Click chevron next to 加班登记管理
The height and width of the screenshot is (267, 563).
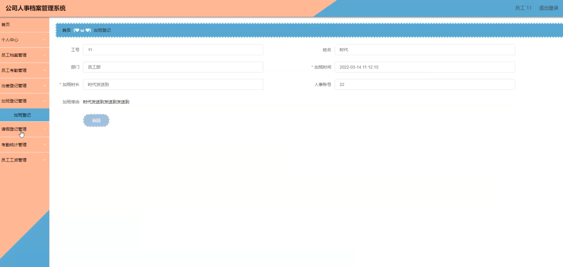point(45,101)
